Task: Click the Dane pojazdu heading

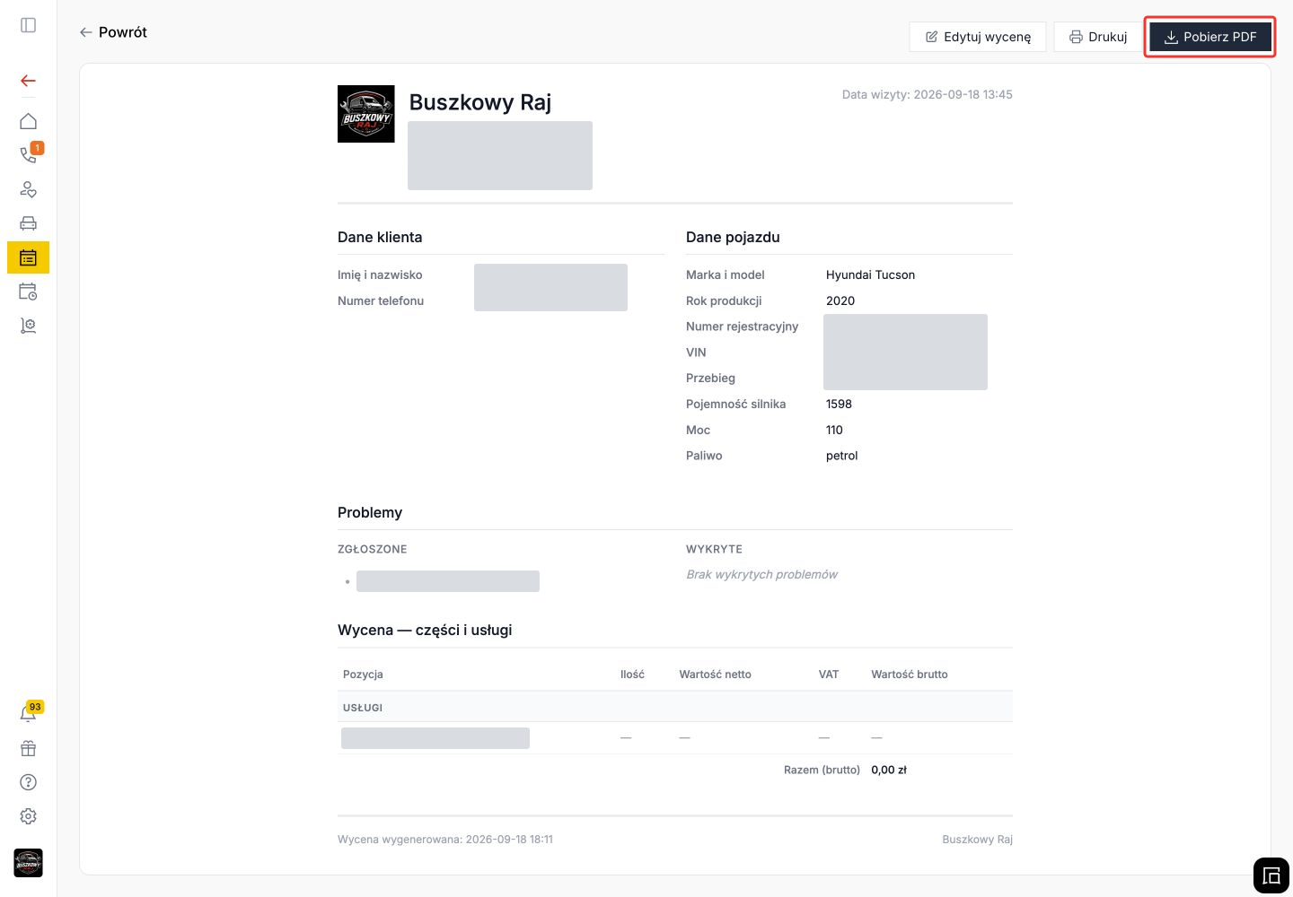Action: 733,238
